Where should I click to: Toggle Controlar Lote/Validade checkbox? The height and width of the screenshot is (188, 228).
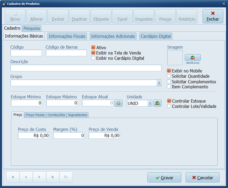click(169, 106)
